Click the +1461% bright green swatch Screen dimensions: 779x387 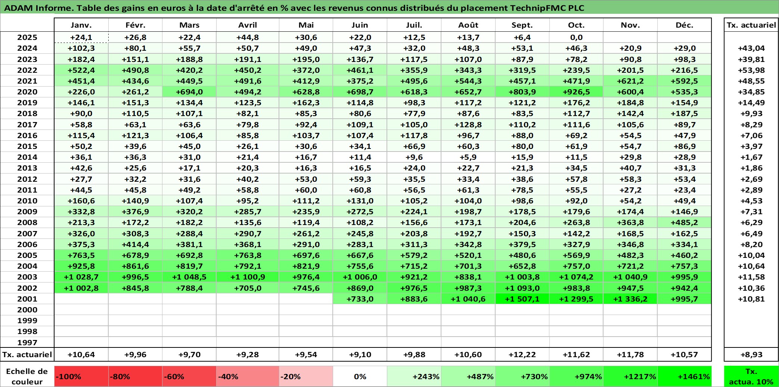tap(684, 376)
